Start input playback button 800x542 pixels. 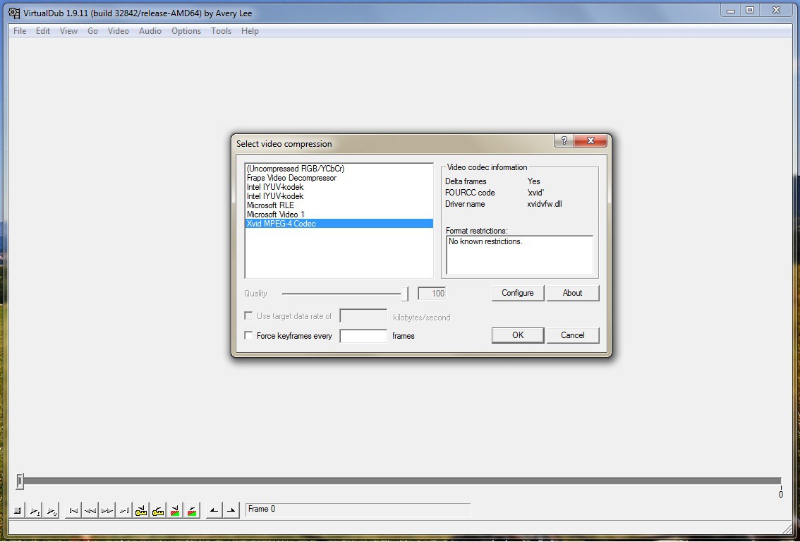[34, 510]
